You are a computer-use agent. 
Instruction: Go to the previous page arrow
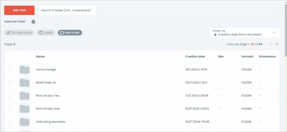click(x=270, y=44)
